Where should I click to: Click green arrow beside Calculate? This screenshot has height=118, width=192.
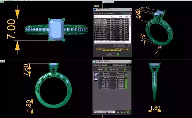coord(118,55)
